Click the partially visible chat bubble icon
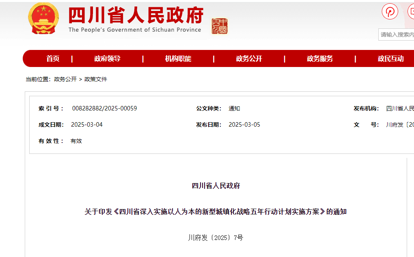The image size is (414, 257). tap(411, 11)
